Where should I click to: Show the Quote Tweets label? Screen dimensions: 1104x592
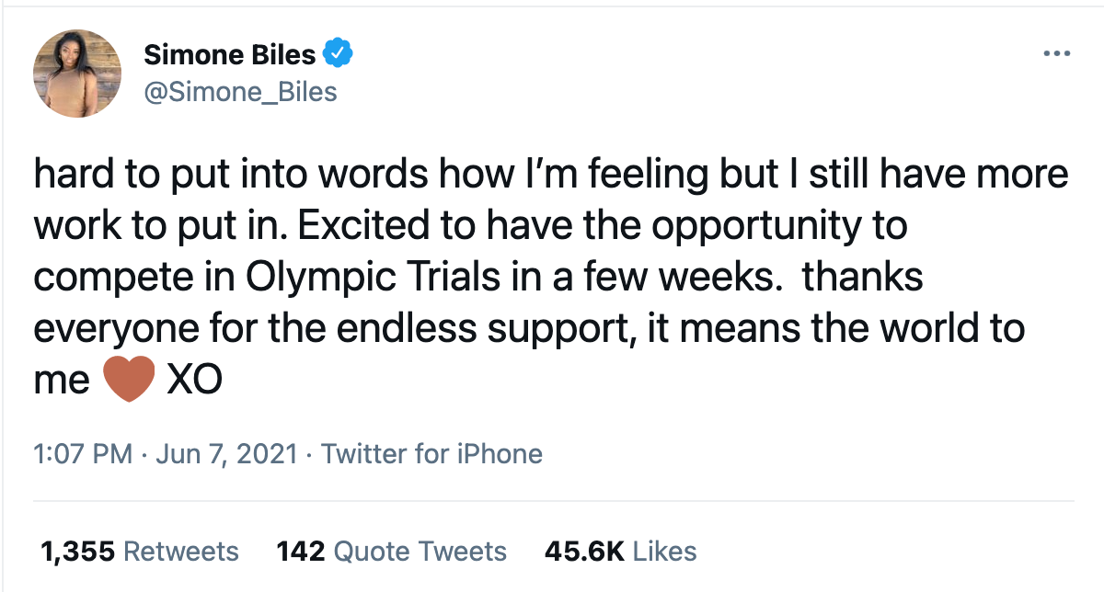tap(420, 551)
